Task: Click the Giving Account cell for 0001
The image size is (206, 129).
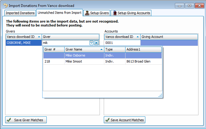Action: pyautogui.click(x=169, y=43)
